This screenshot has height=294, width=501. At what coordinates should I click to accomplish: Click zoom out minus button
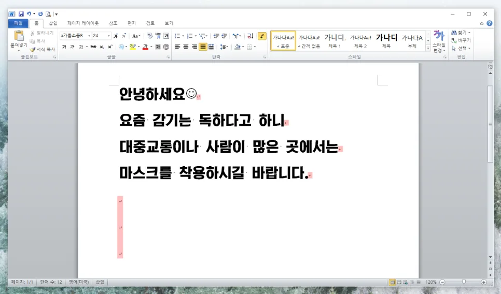click(x=442, y=282)
